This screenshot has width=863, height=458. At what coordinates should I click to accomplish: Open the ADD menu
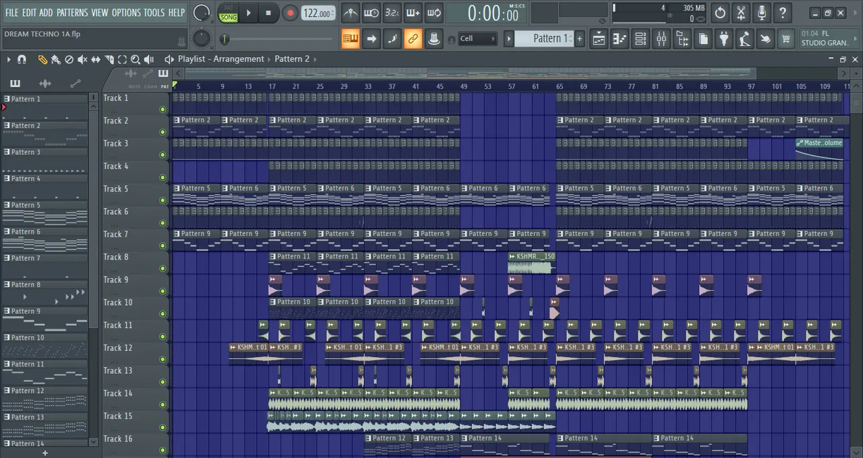[46, 13]
